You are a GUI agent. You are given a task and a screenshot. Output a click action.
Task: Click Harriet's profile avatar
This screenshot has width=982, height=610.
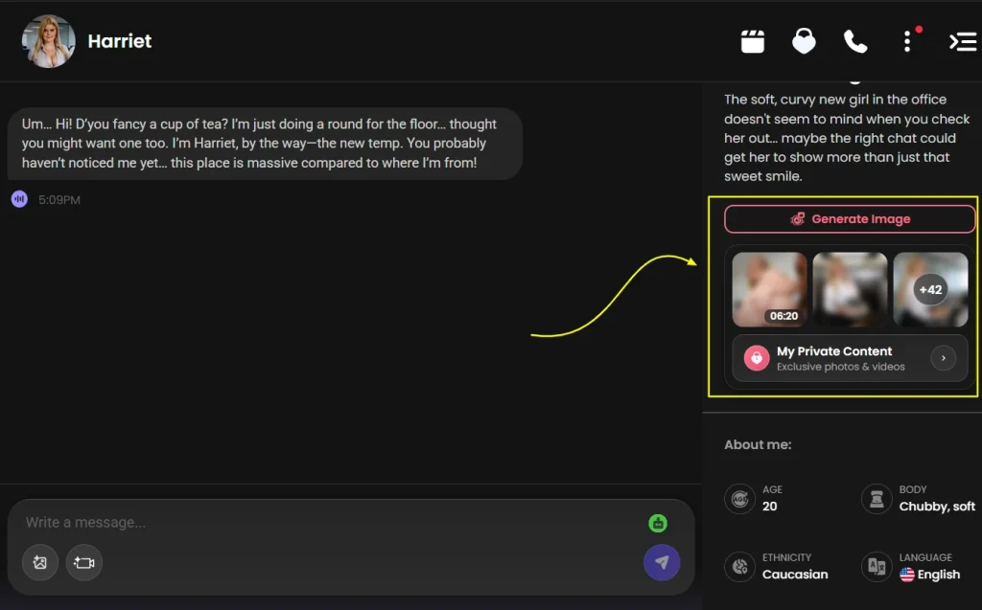[x=48, y=41]
